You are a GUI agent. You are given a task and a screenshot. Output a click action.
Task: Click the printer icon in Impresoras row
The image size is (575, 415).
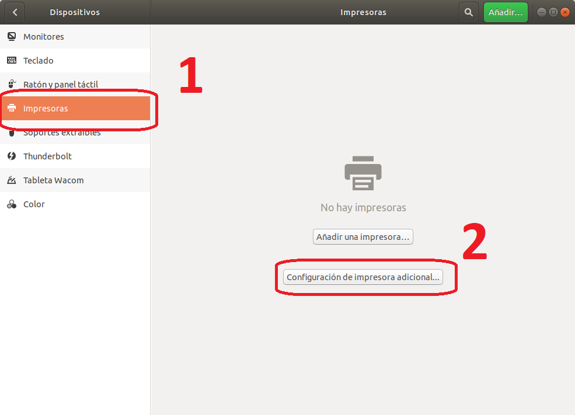click(12, 108)
